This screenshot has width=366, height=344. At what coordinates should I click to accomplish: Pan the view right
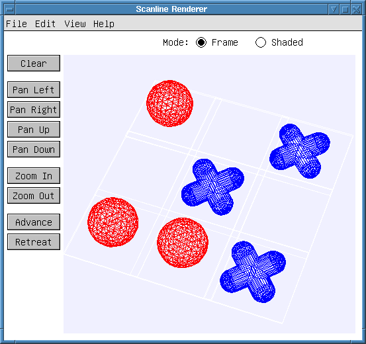34,109
